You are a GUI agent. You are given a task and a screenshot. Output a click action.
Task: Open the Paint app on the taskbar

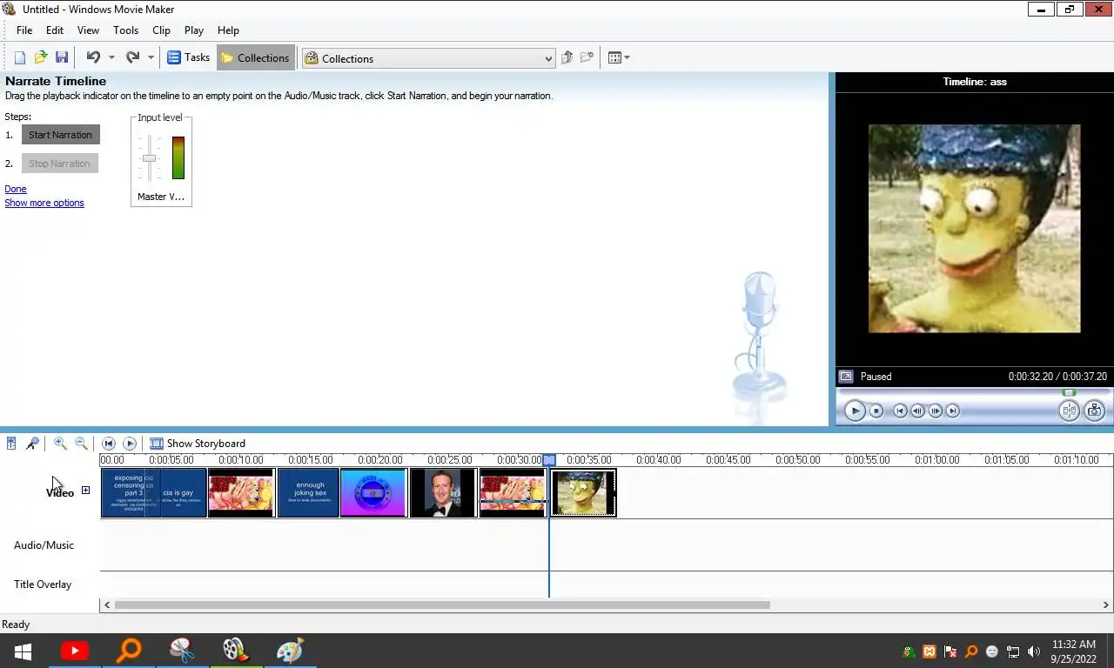(x=289, y=651)
